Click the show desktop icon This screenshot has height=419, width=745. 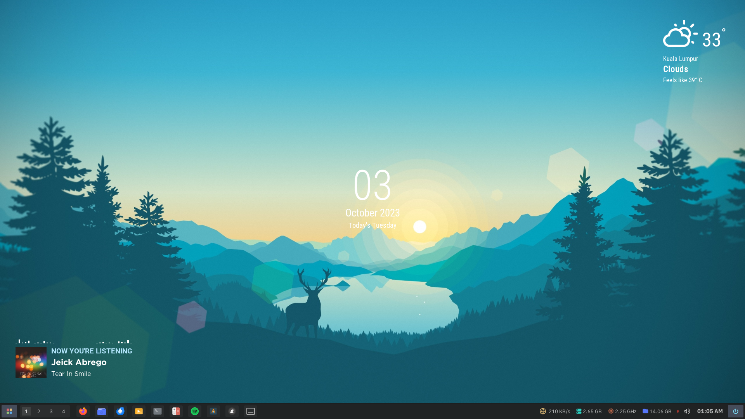[x=251, y=411]
